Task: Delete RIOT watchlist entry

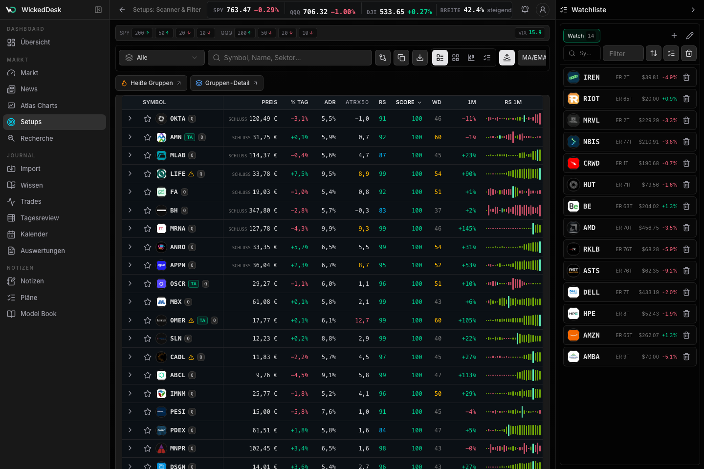Action: [686, 99]
